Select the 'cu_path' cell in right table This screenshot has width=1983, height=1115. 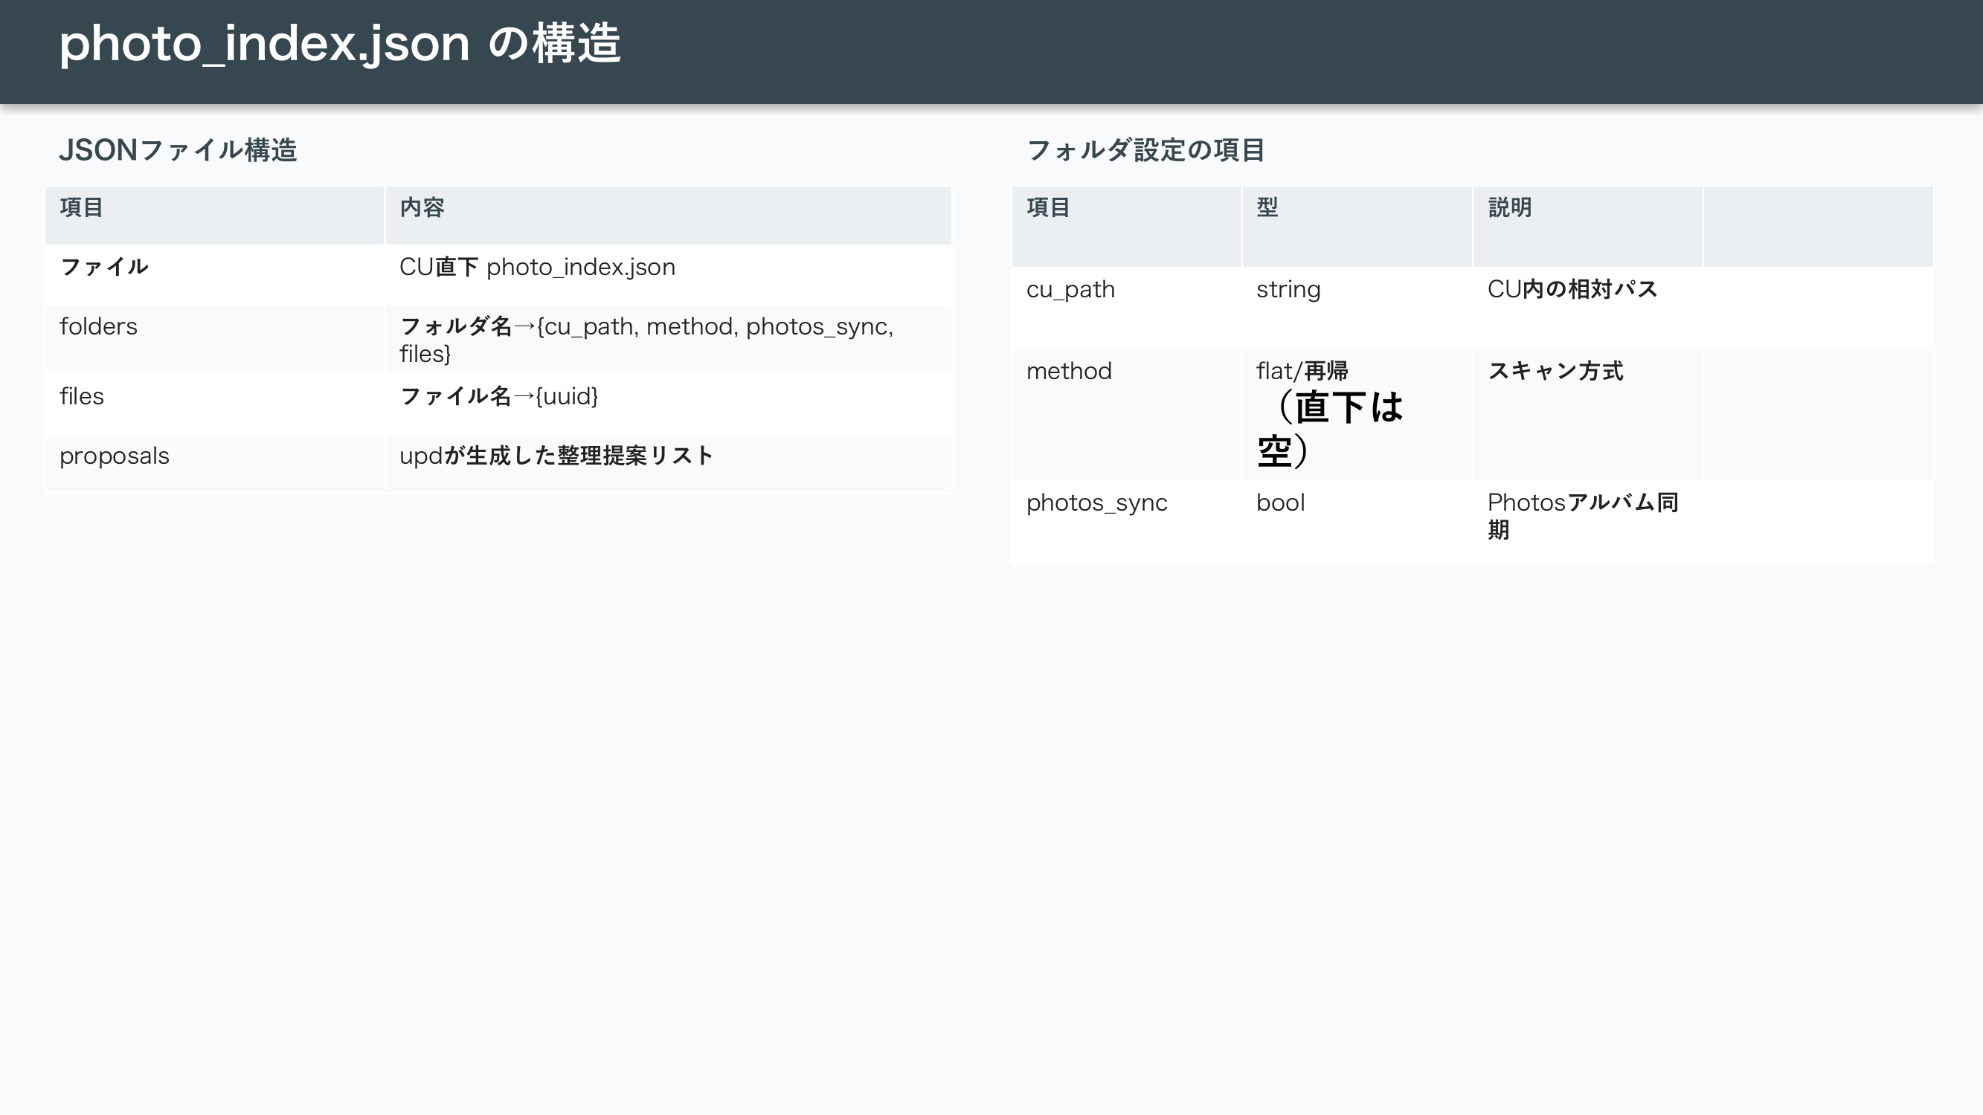click(1070, 289)
